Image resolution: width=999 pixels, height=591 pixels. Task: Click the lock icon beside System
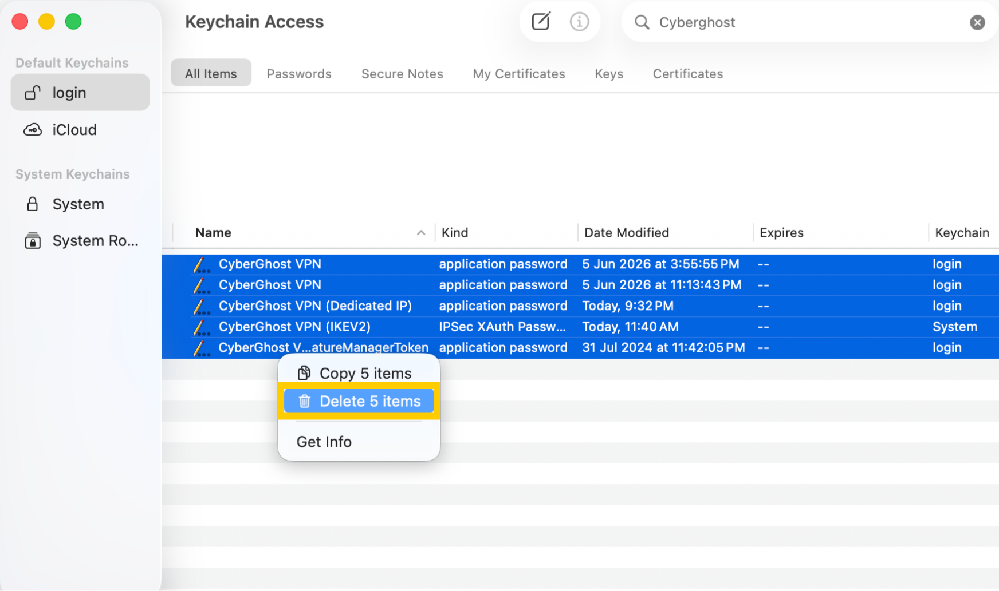click(33, 204)
